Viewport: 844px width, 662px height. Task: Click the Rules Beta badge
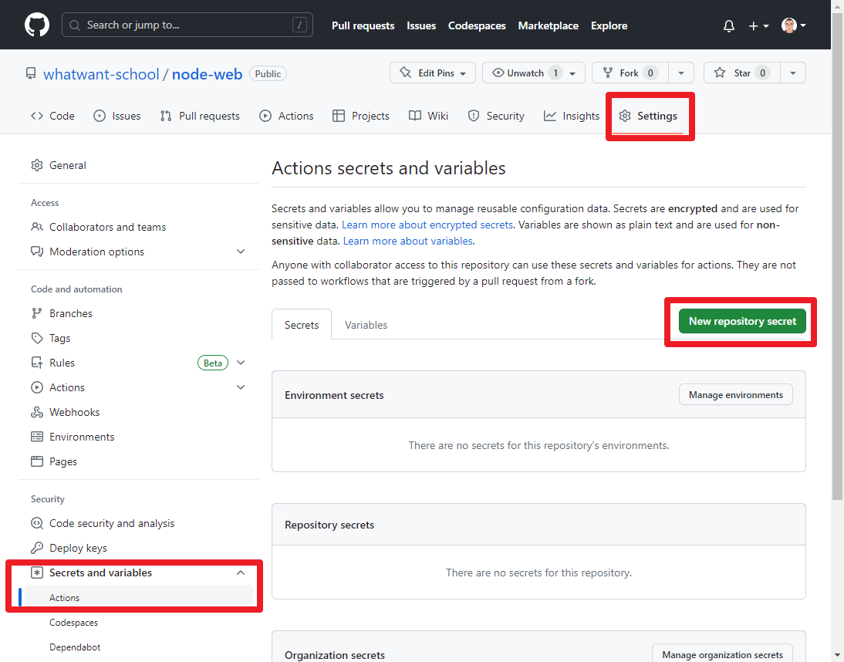point(213,363)
